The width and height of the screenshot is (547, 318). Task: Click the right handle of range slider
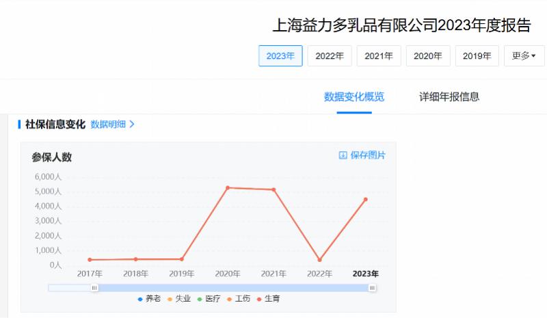(372, 288)
